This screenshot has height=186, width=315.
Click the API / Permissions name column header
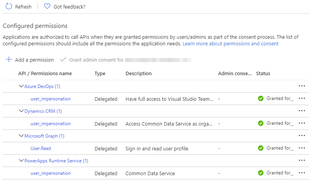(45, 74)
